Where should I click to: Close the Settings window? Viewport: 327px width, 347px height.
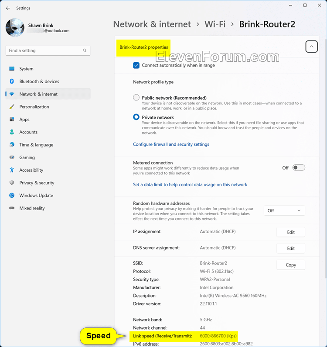click(x=319, y=5)
